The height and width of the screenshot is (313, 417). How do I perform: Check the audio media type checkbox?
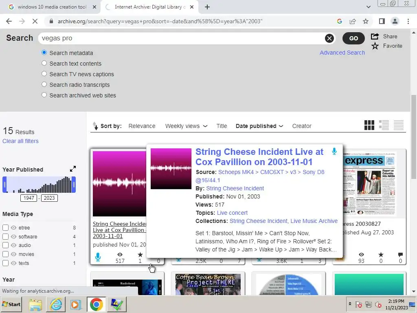5,245
